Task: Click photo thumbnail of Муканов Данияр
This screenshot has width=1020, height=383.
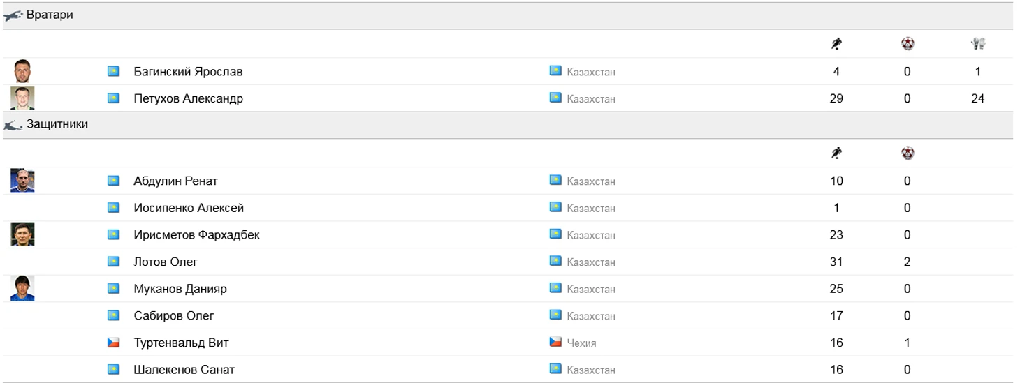Action: tap(22, 288)
